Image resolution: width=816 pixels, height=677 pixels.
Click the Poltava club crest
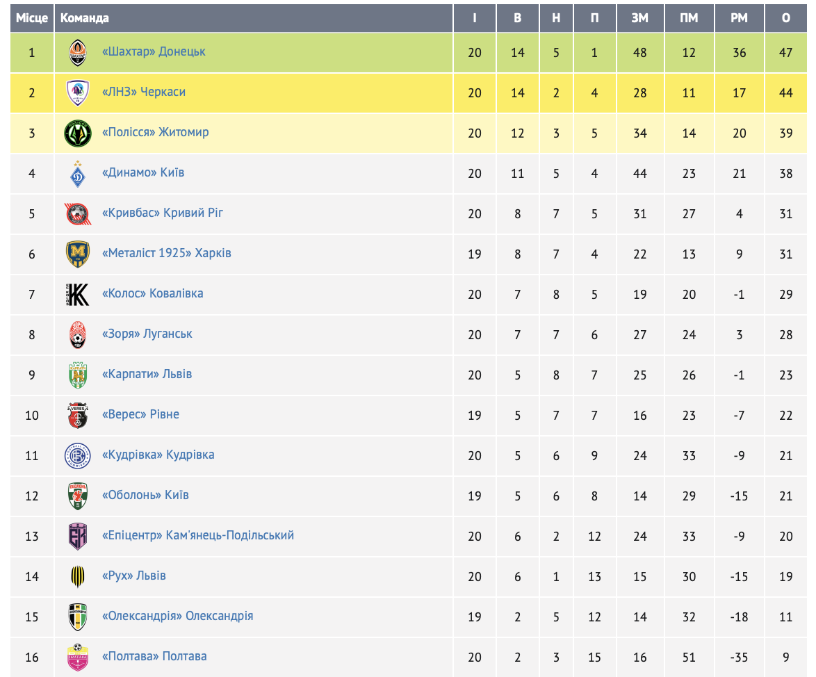coord(78,658)
